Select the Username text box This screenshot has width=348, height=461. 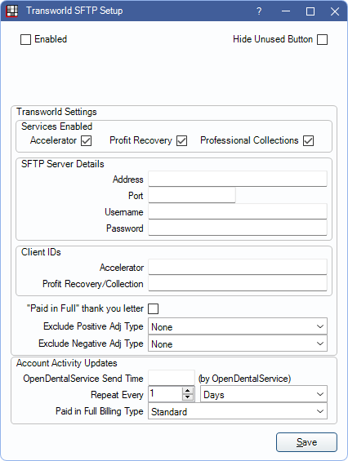click(x=238, y=211)
